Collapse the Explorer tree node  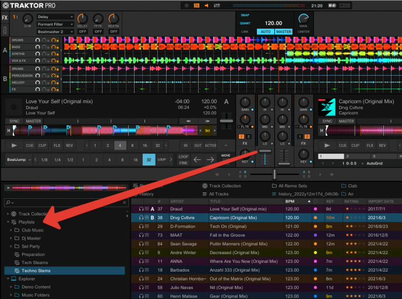[x=8, y=279]
